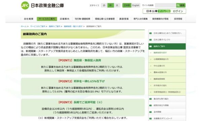This screenshot has height=121, width=201.
Task: Switch site language to English
Action: tap(136, 5)
